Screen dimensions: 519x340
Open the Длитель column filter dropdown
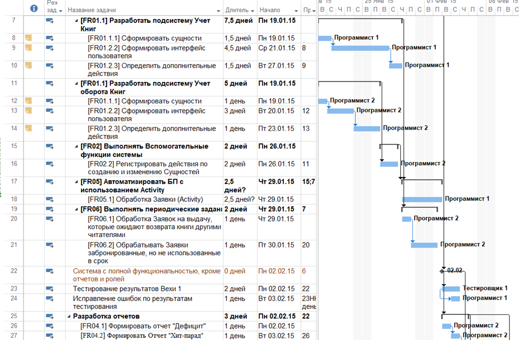tap(253, 11)
